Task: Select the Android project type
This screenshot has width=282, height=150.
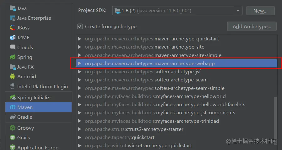Action: (x=39, y=76)
